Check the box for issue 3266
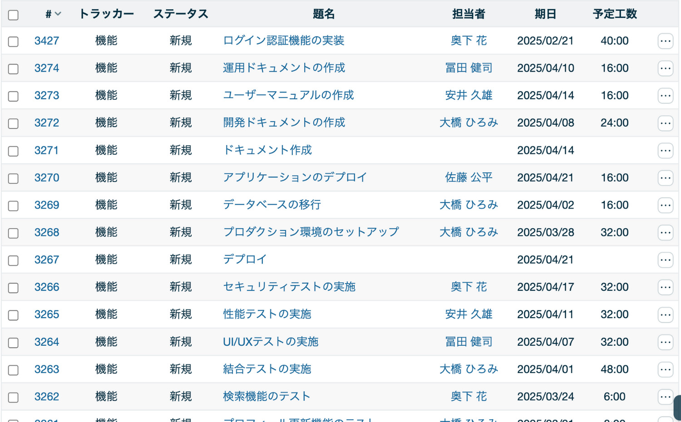 point(13,288)
